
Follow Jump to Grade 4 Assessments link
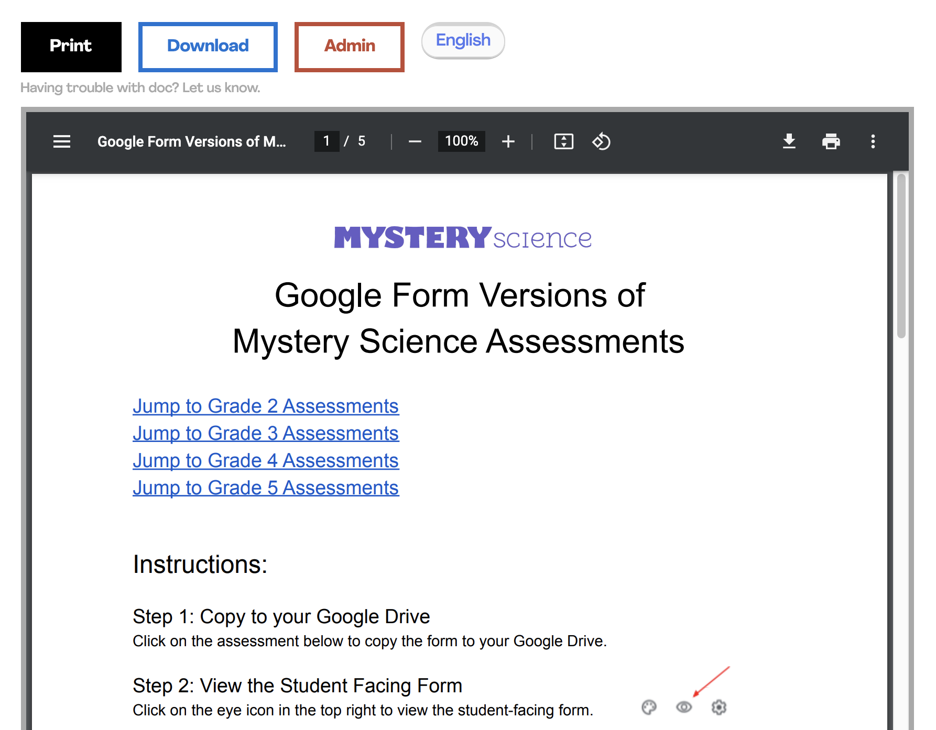[x=266, y=461]
